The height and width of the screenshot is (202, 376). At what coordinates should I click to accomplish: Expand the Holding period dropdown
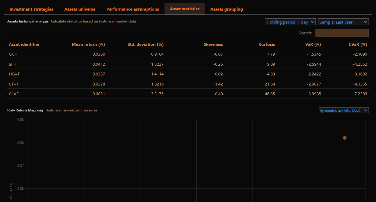point(290,22)
